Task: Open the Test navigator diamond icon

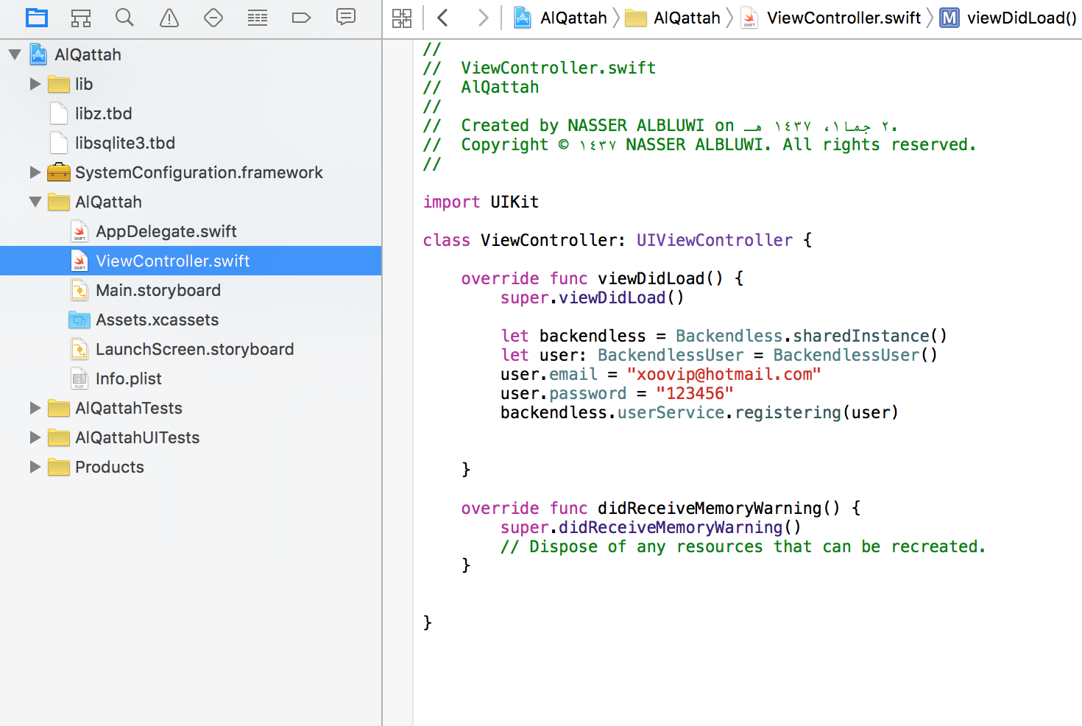Action: (x=213, y=18)
